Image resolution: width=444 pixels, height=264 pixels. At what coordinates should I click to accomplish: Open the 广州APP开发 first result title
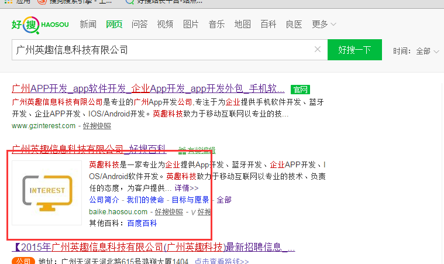tap(148, 88)
